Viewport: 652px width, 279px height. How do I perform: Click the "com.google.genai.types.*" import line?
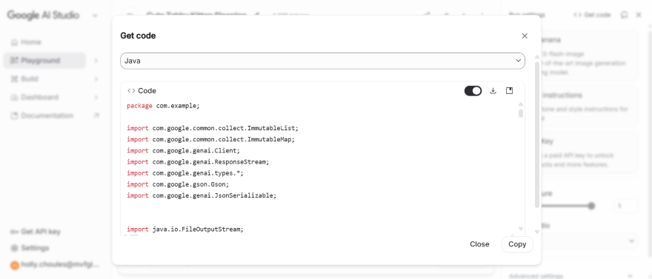coord(185,173)
